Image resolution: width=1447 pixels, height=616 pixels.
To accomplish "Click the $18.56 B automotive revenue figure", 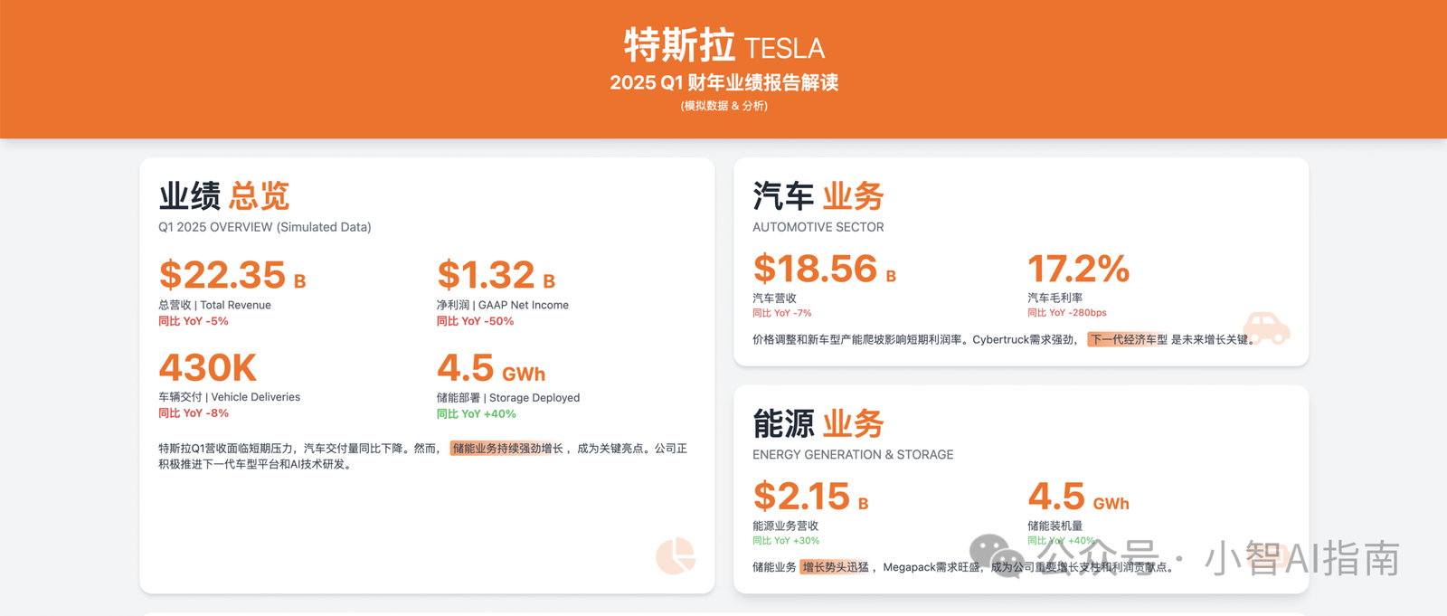I will pyautogui.click(x=824, y=269).
